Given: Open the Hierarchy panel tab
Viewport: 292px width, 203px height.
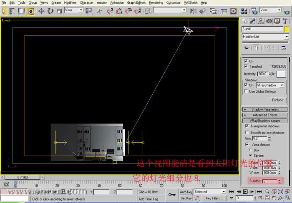Looking at the screenshot, I should 262,21.
